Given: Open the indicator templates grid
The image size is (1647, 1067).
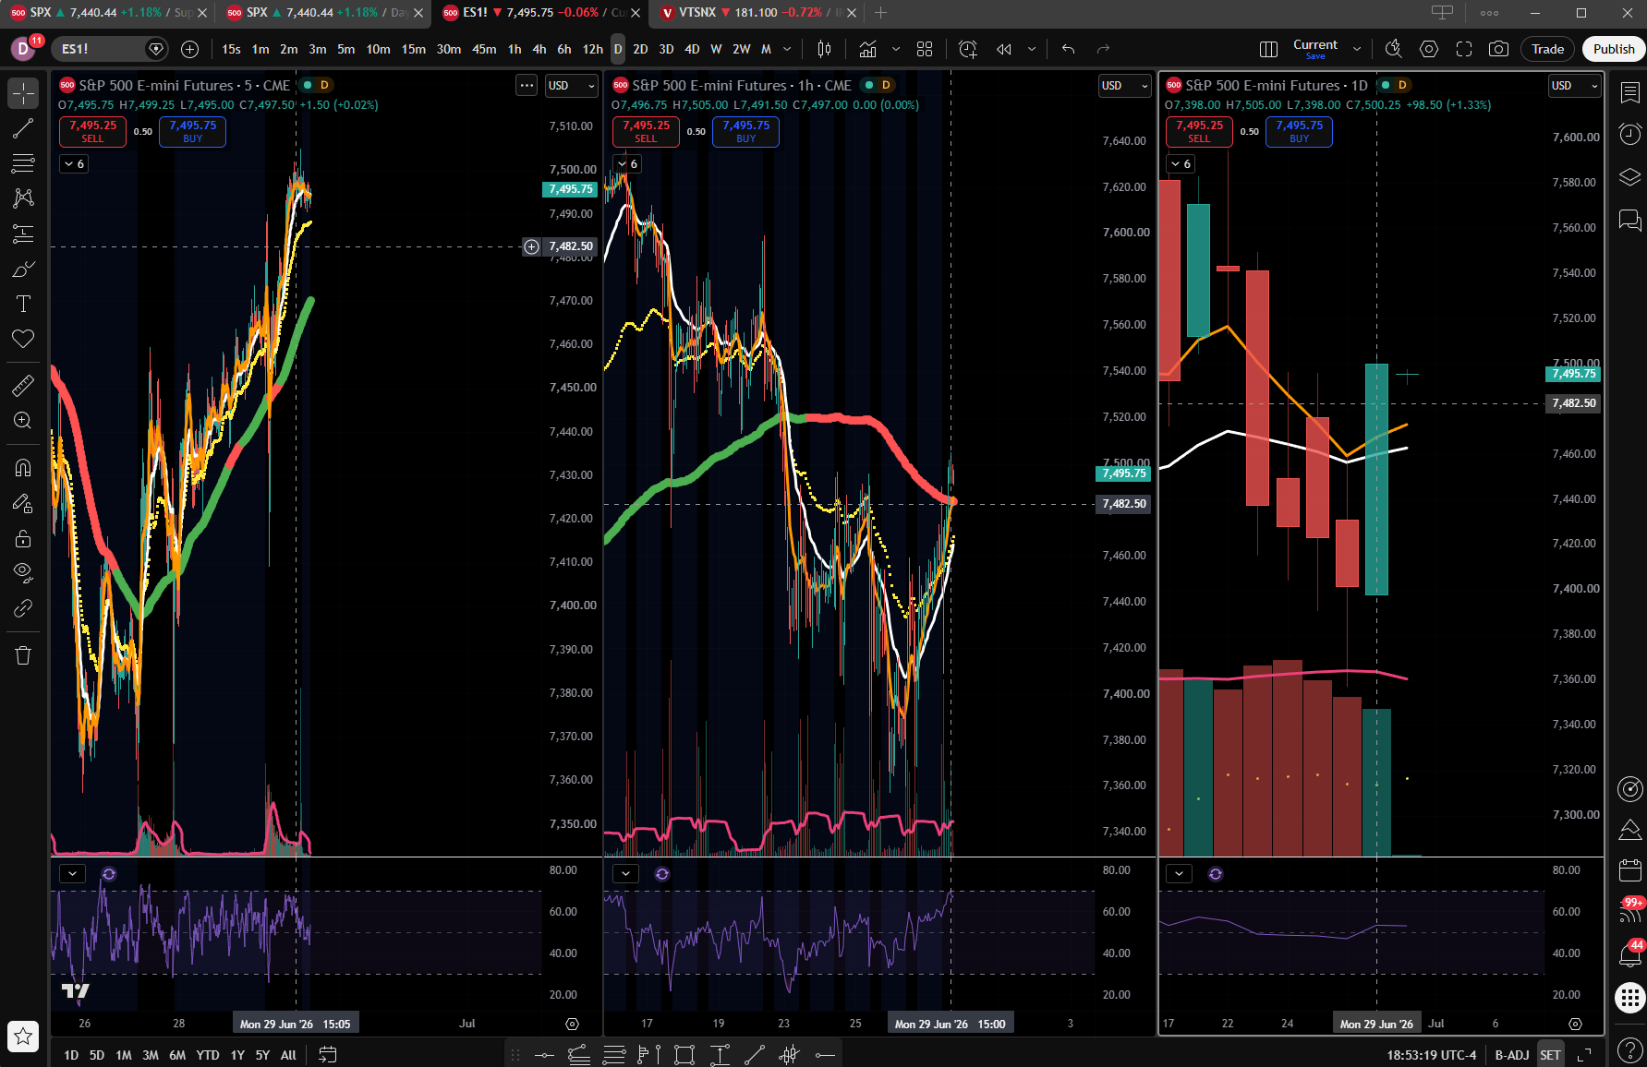Looking at the screenshot, I should [x=924, y=49].
